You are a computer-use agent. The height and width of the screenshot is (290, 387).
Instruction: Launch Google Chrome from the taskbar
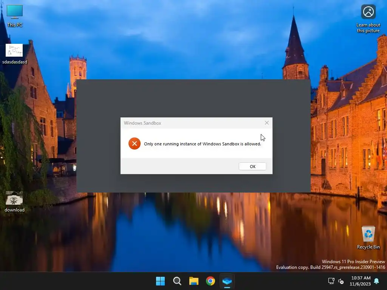click(211, 281)
